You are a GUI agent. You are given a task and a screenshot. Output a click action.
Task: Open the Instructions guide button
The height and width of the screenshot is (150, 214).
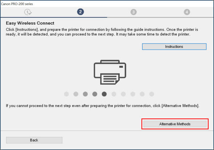(x=174, y=47)
